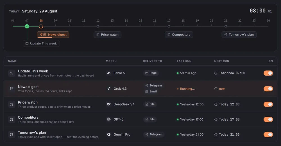Image resolution: width=281 pixels, height=146 pixels.
Task: Click the Google logo next to Gemini Pro
Action: tap(109, 134)
